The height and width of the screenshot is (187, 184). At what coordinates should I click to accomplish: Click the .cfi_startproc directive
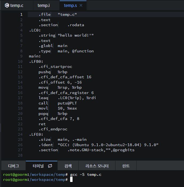coord(55,67)
